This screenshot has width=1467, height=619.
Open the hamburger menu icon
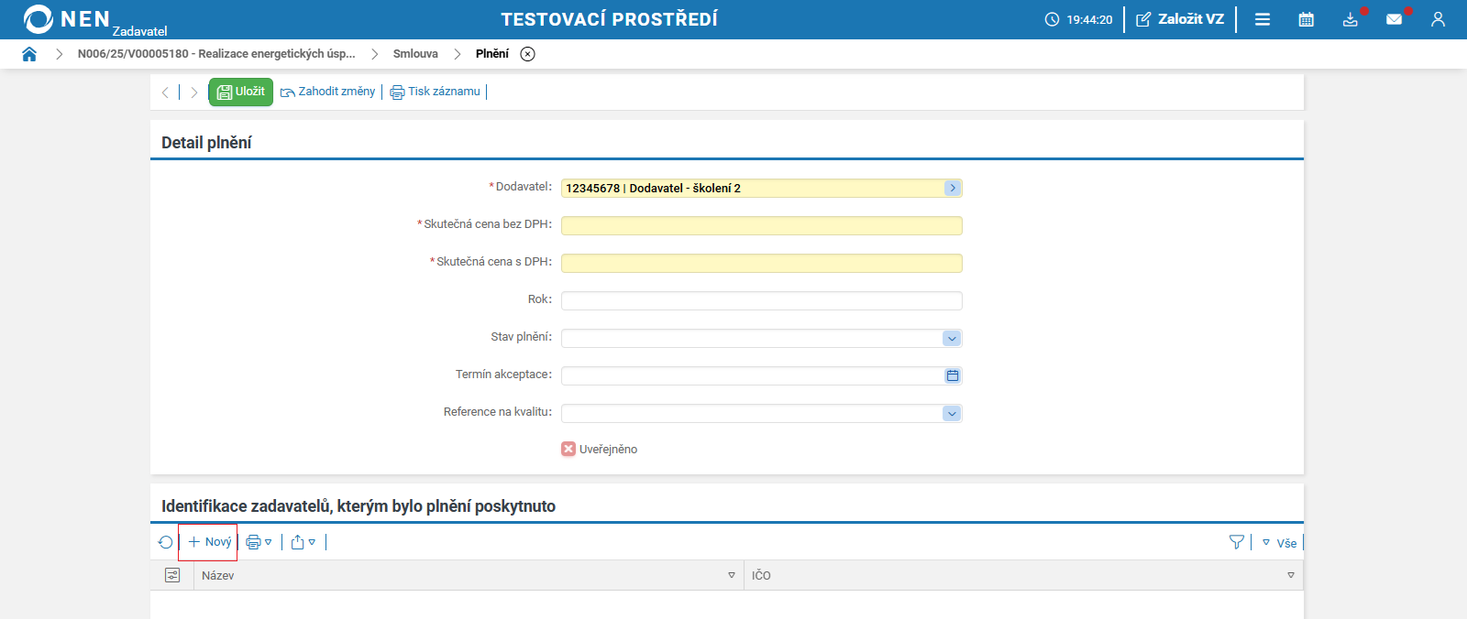tap(1263, 19)
